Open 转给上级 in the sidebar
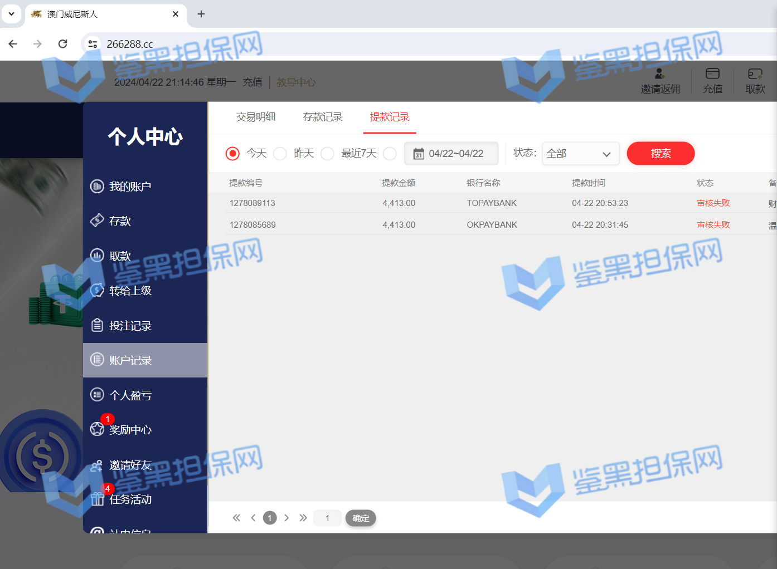The width and height of the screenshot is (777, 569). point(130,291)
